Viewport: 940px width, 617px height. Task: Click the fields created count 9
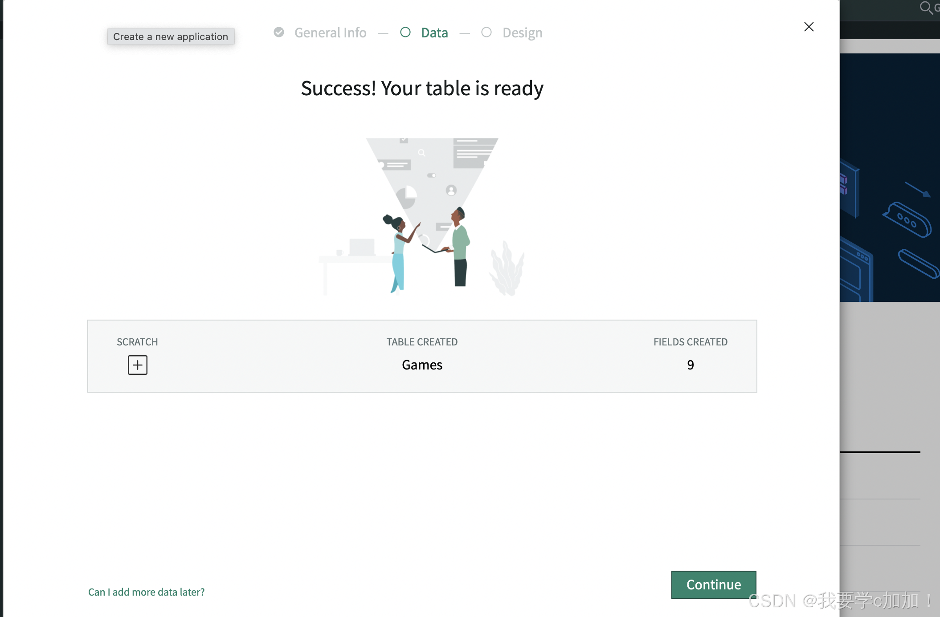(x=690, y=365)
